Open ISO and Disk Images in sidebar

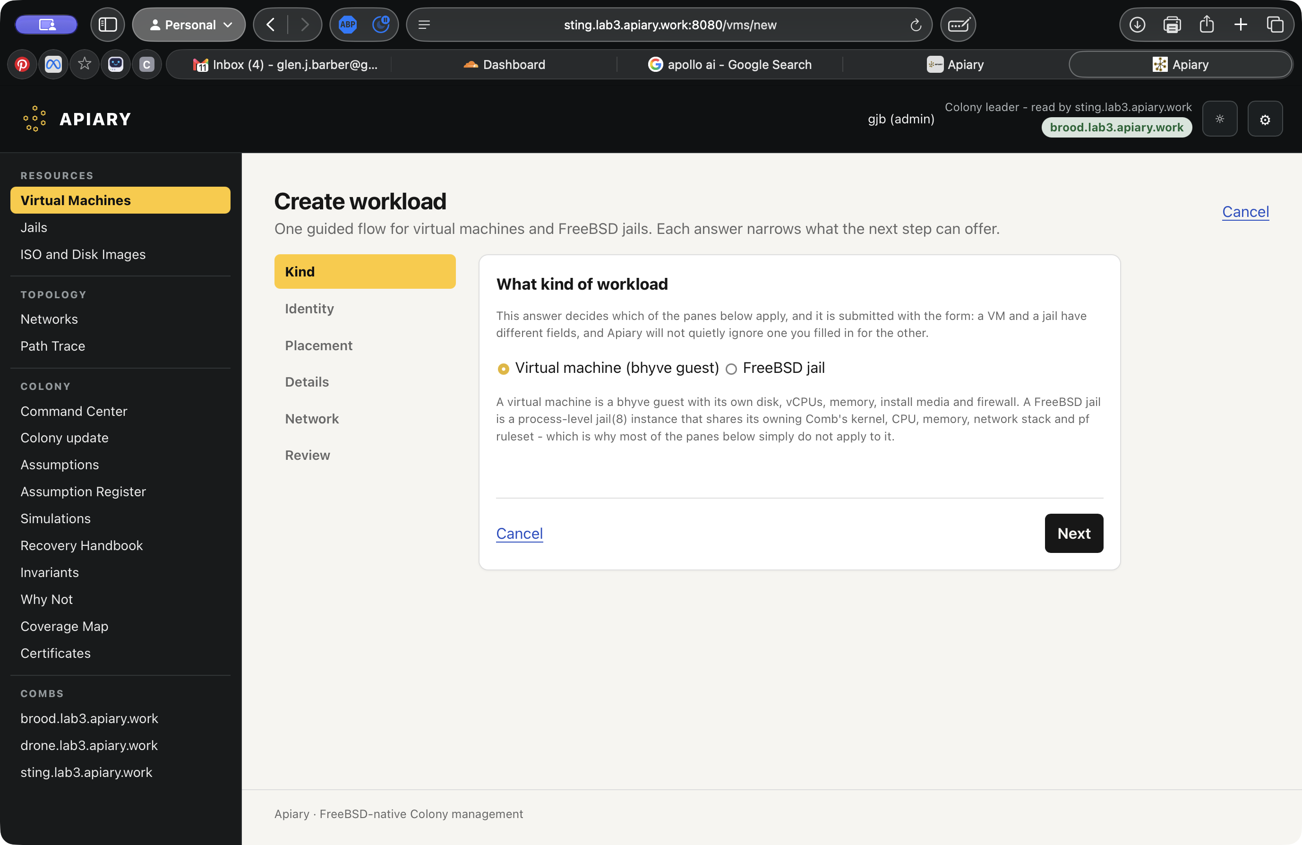120,254
